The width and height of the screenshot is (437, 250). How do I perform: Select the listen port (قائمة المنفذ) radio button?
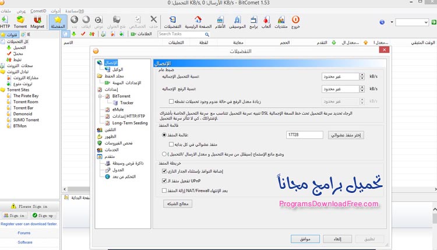[x=164, y=135]
